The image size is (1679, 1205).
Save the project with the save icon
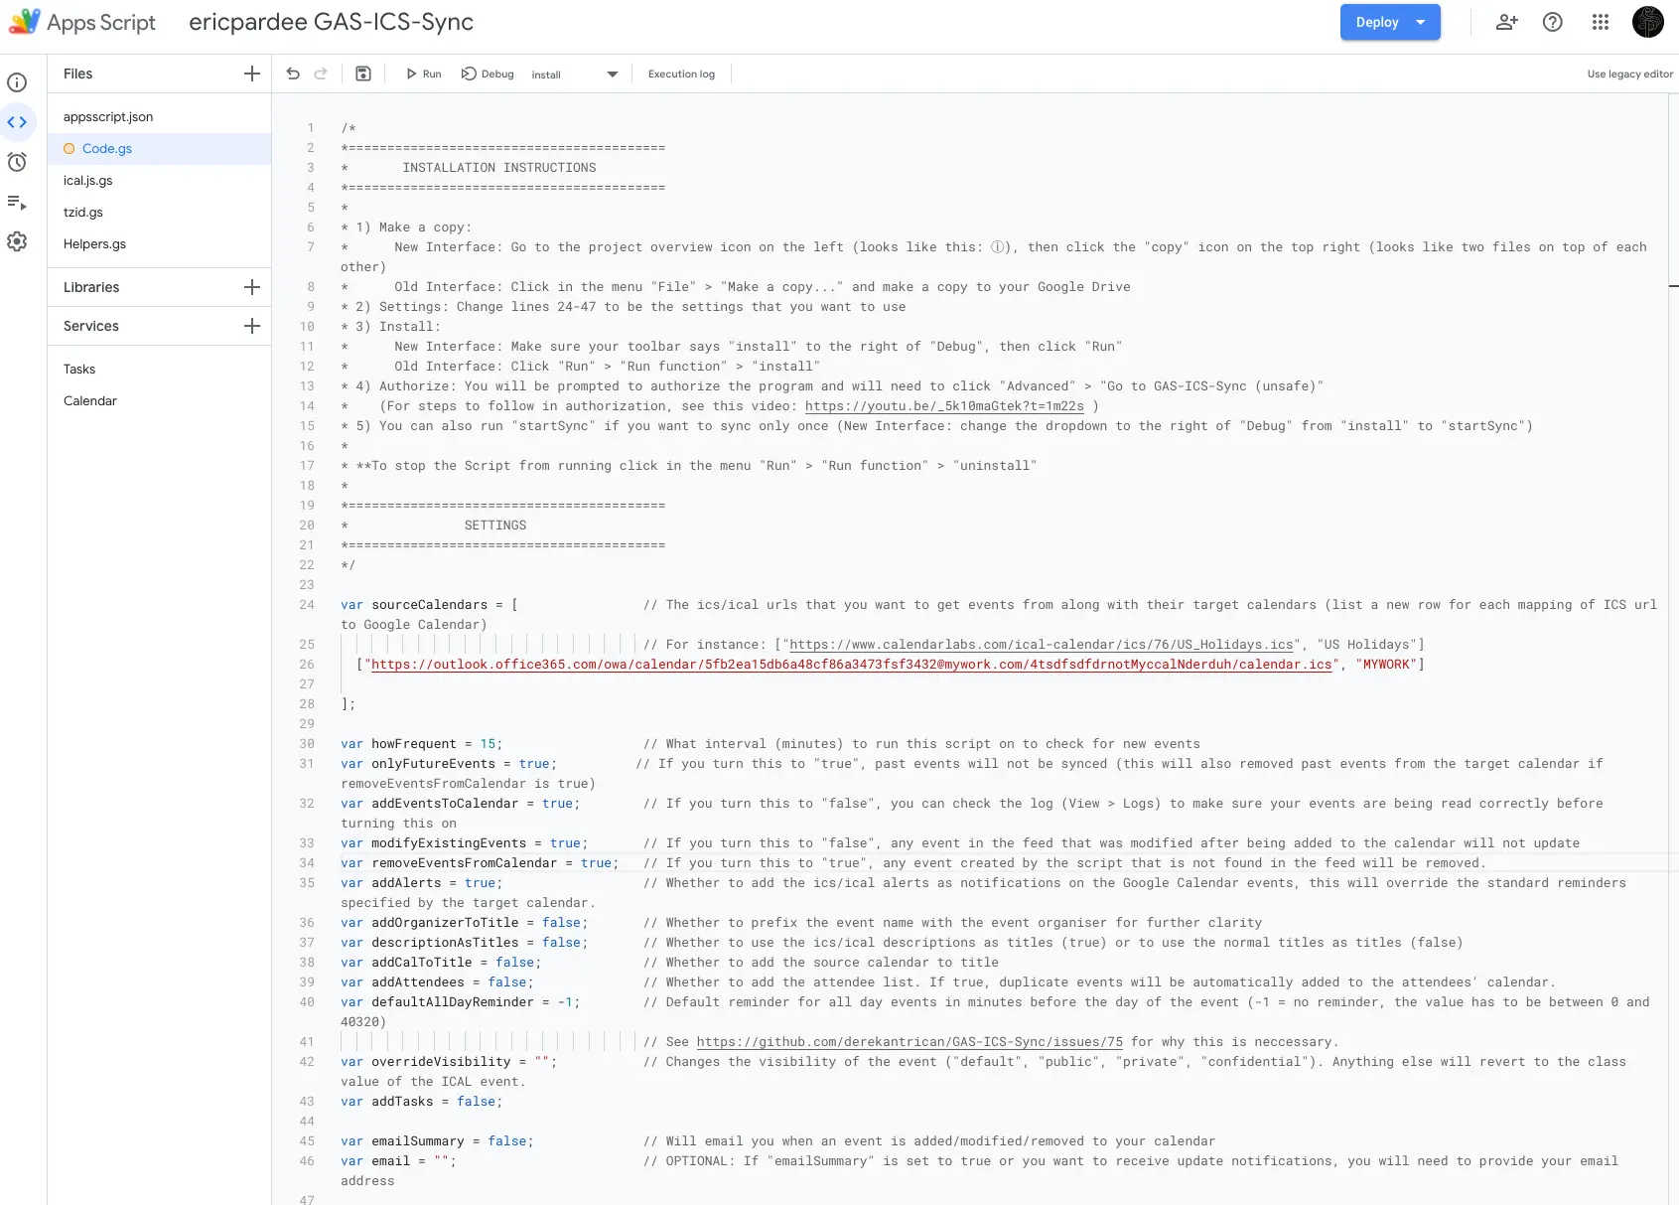[362, 74]
